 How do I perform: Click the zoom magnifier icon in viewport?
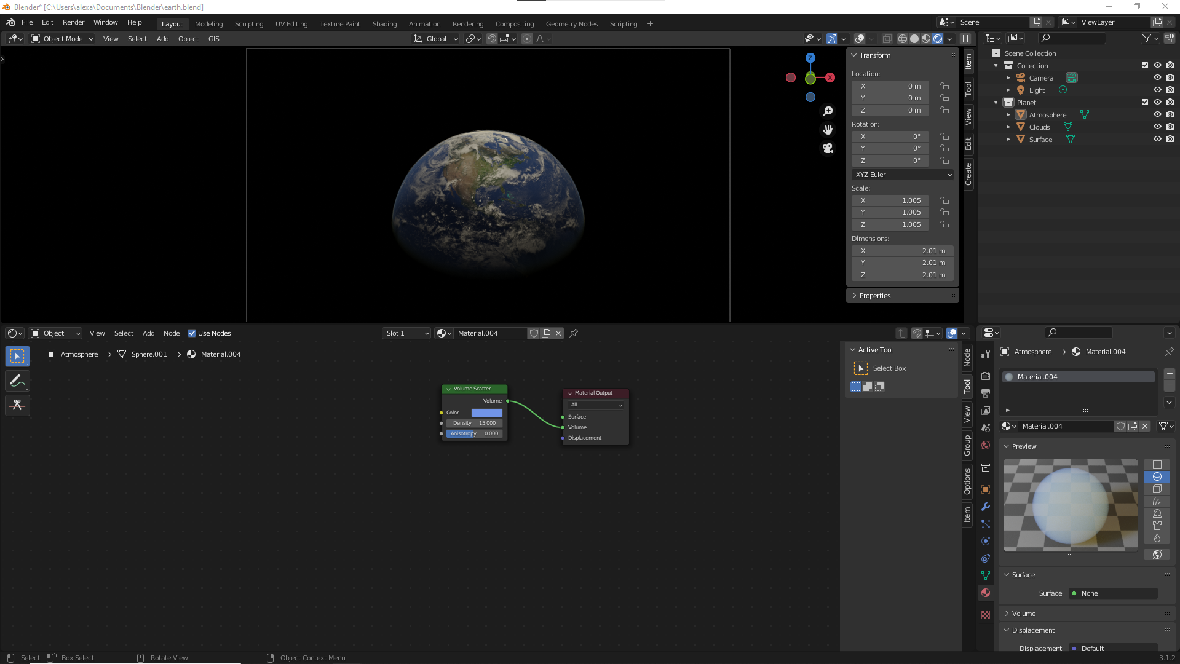coord(828,111)
